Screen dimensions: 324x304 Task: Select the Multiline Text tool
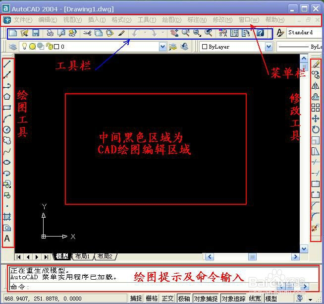click(x=7, y=239)
